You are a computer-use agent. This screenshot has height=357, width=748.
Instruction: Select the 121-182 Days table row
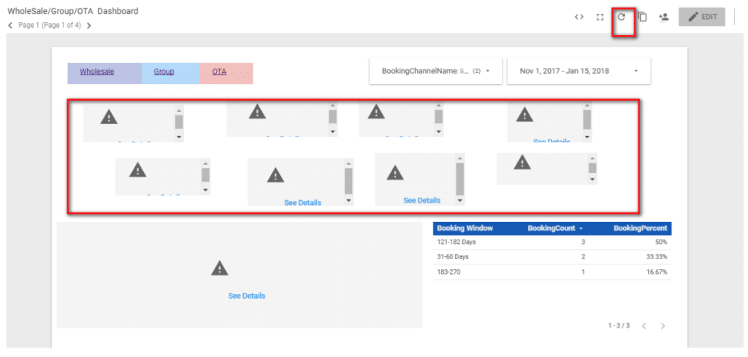click(x=552, y=242)
